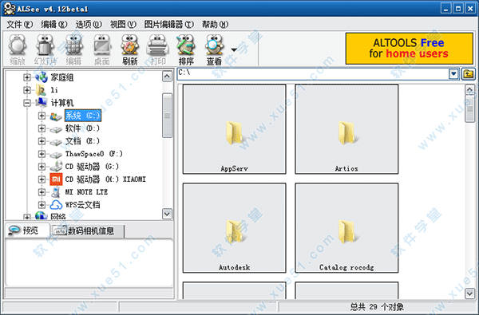Select WPS云文档 in the tree

pyautogui.click(x=82, y=205)
